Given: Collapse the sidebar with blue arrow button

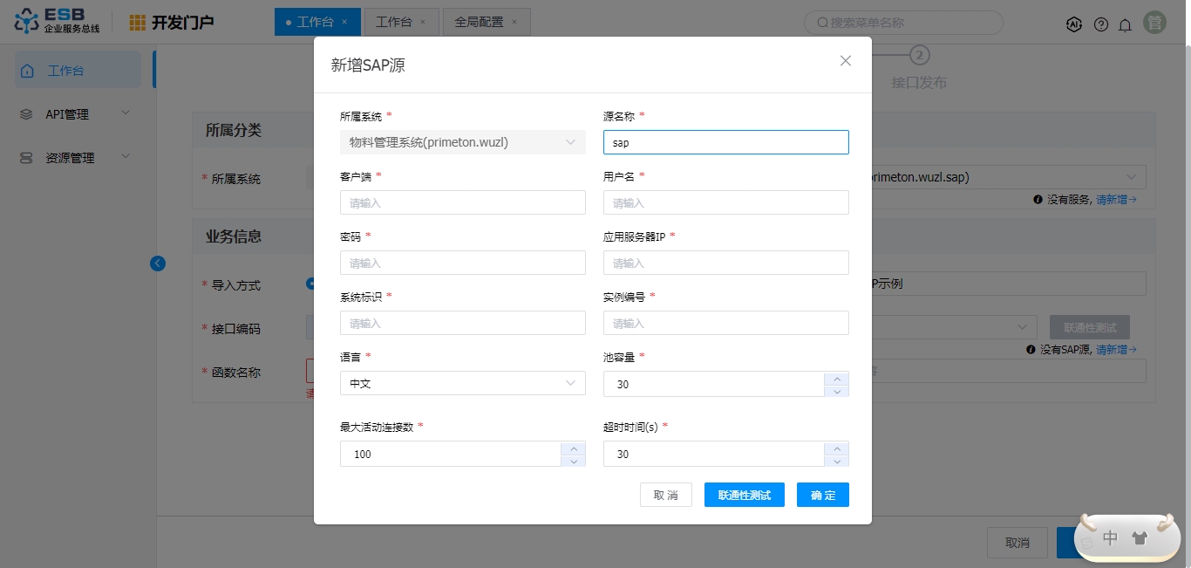Looking at the screenshot, I should click(158, 263).
